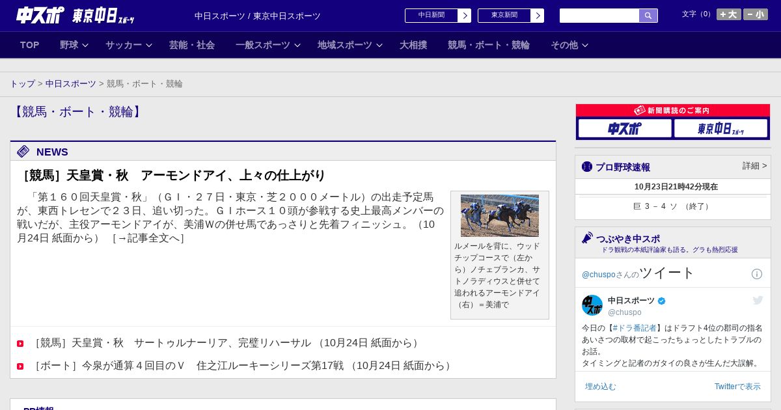Click the magnifier search button
781x410 pixels.
point(648,16)
